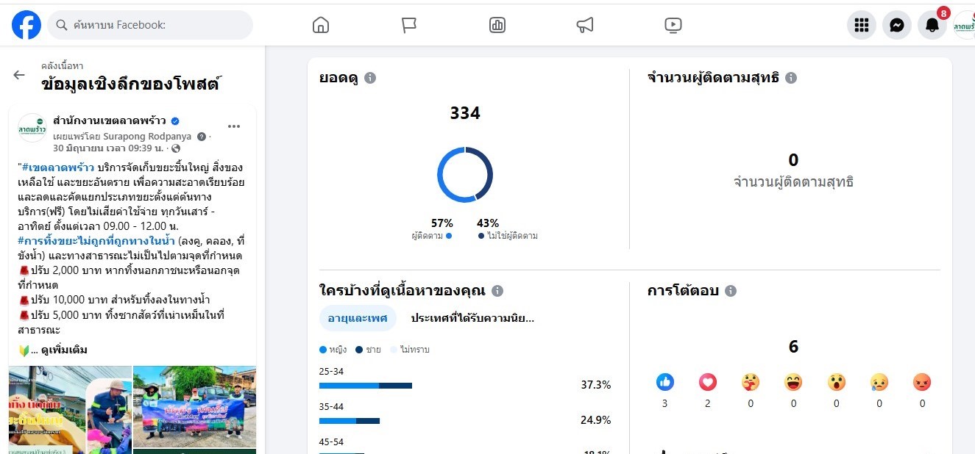Switch to ประเทศที่ได้รับความนิยม tab

click(x=472, y=318)
